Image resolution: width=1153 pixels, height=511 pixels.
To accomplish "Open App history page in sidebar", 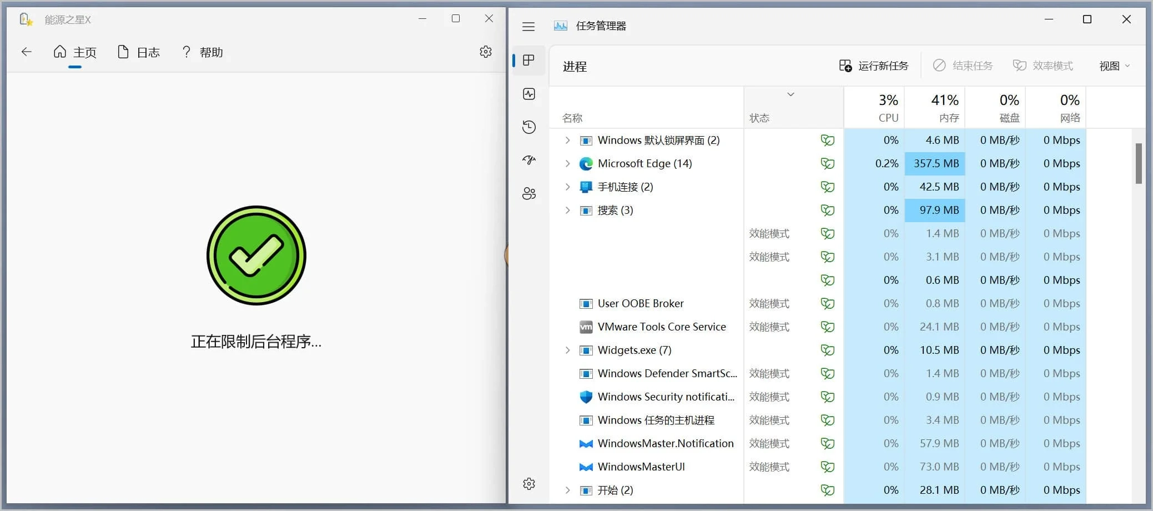I will click(529, 127).
